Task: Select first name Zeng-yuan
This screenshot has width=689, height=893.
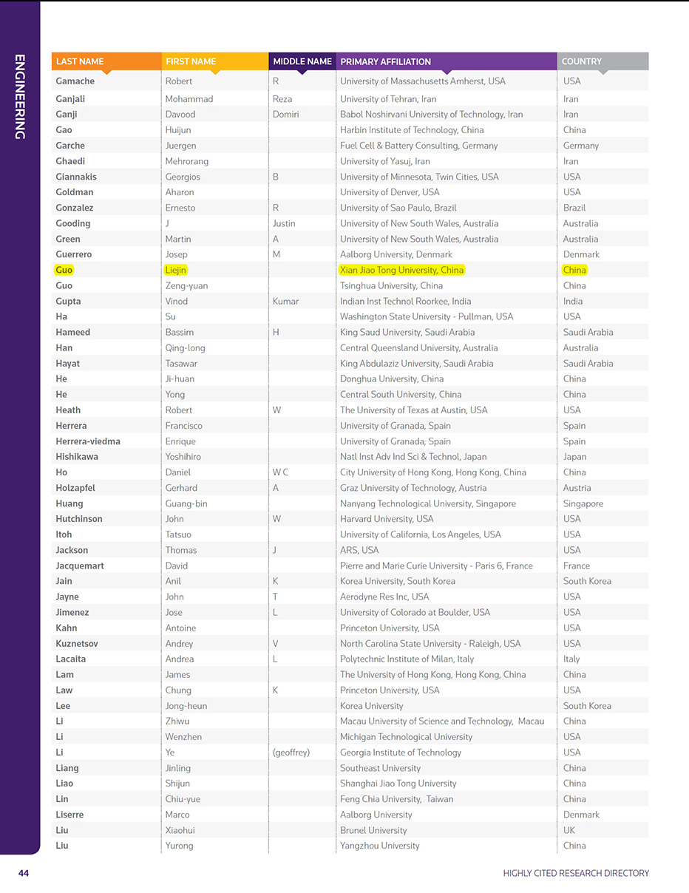Action: point(186,285)
